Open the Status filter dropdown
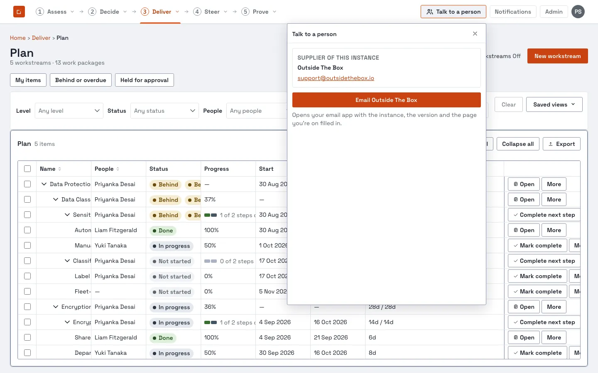The image size is (598, 373). 164,111
